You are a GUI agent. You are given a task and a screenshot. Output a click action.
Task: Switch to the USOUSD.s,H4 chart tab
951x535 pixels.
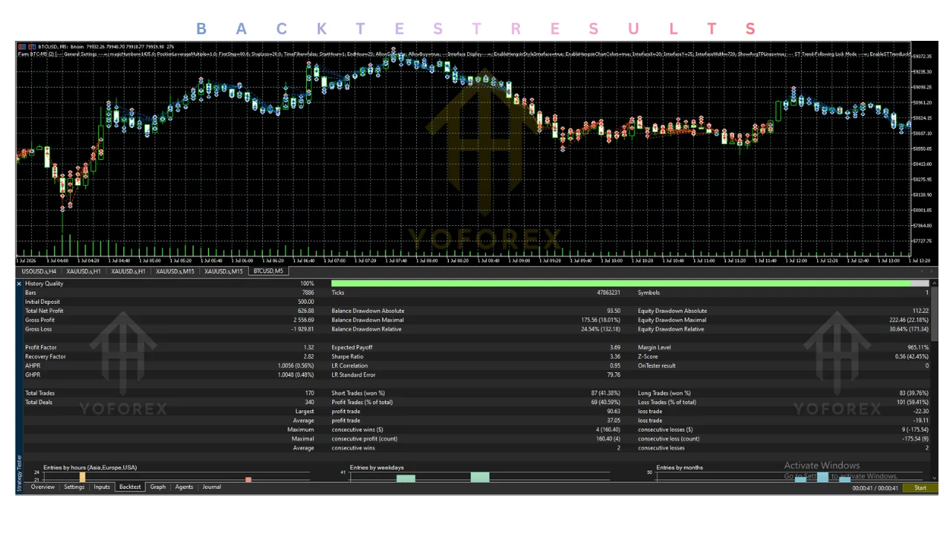(x=39, y=271)
